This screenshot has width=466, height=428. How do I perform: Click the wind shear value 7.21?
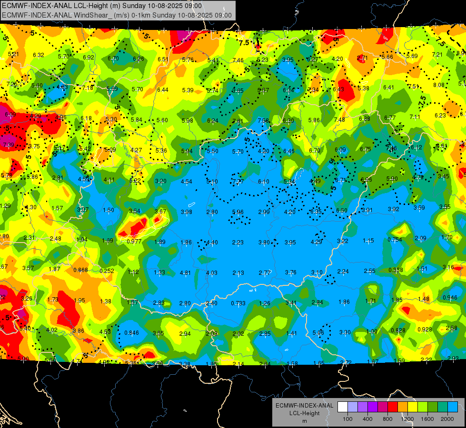[x=437, y=54]
